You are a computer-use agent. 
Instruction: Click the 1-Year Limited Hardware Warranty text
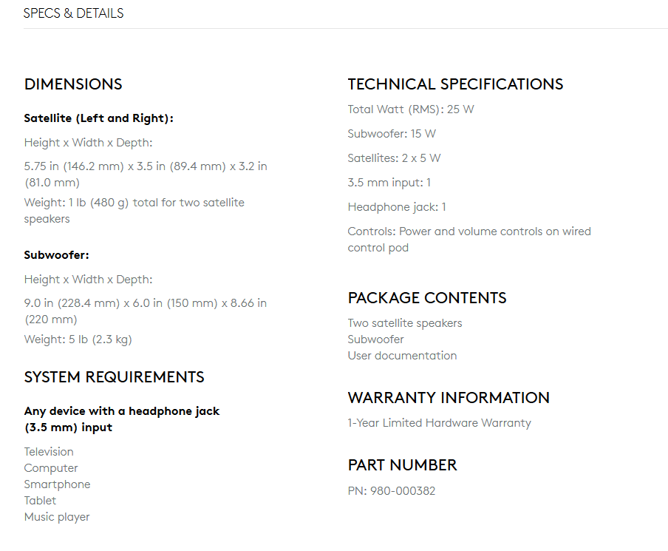[x=439, y=423]
